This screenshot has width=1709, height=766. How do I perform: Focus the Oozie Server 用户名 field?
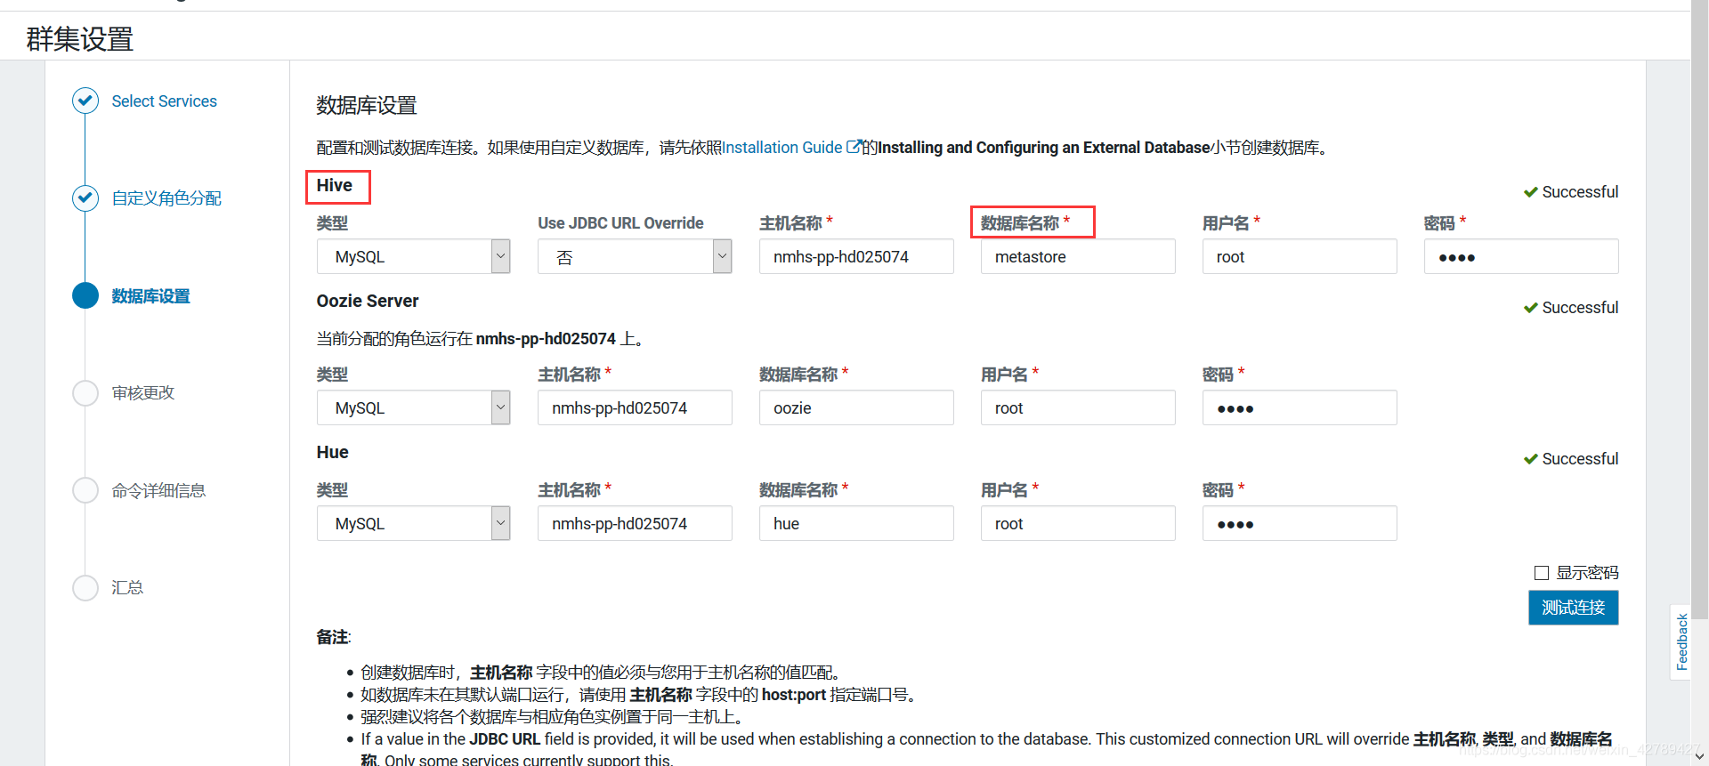click(1078, 407)
